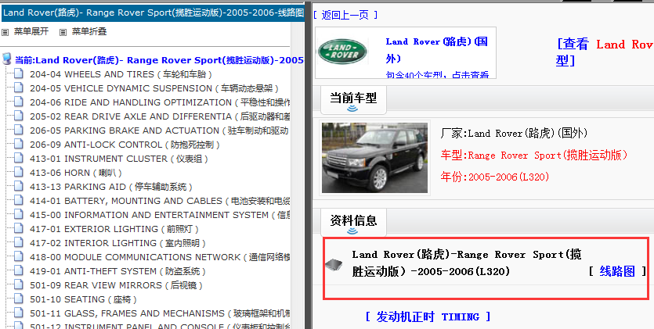Click the page icon for 205-02 REAR DRIVE AXLE

pos(18,116)
